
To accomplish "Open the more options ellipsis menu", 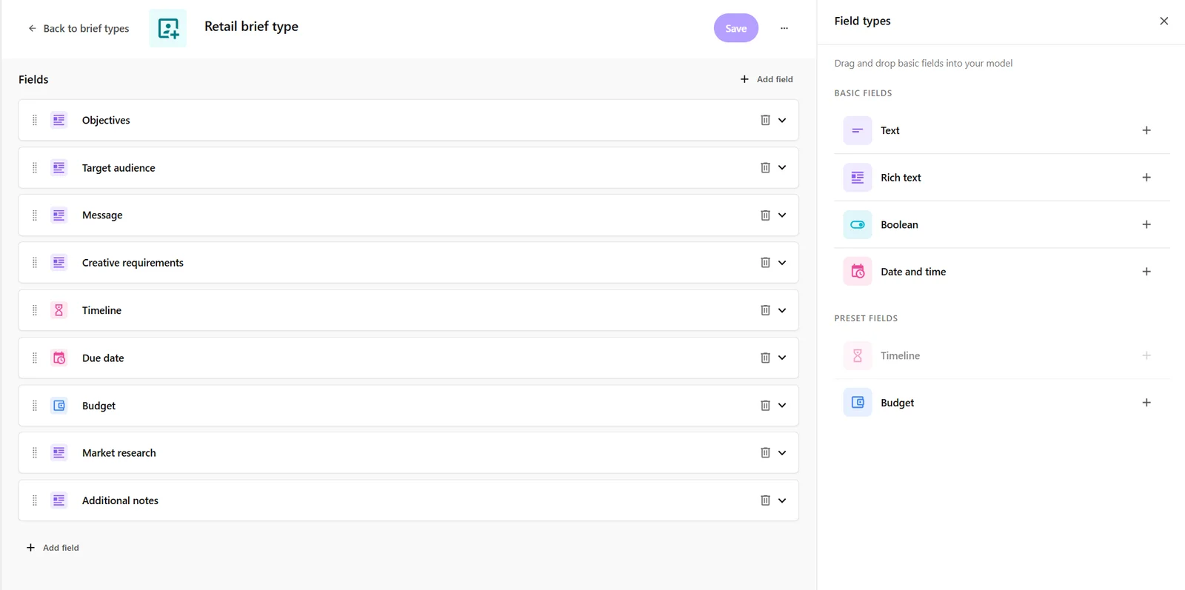I will tap(784, 28).
